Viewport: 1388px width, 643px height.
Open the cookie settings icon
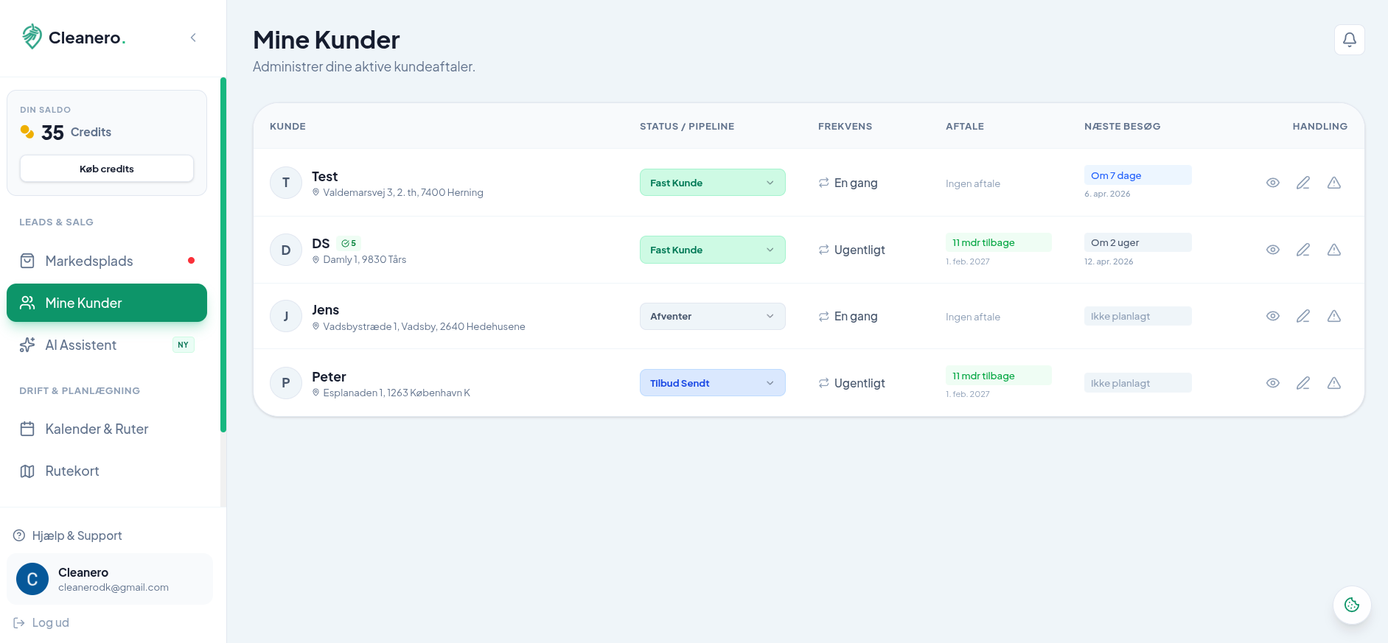(1351, 605)
